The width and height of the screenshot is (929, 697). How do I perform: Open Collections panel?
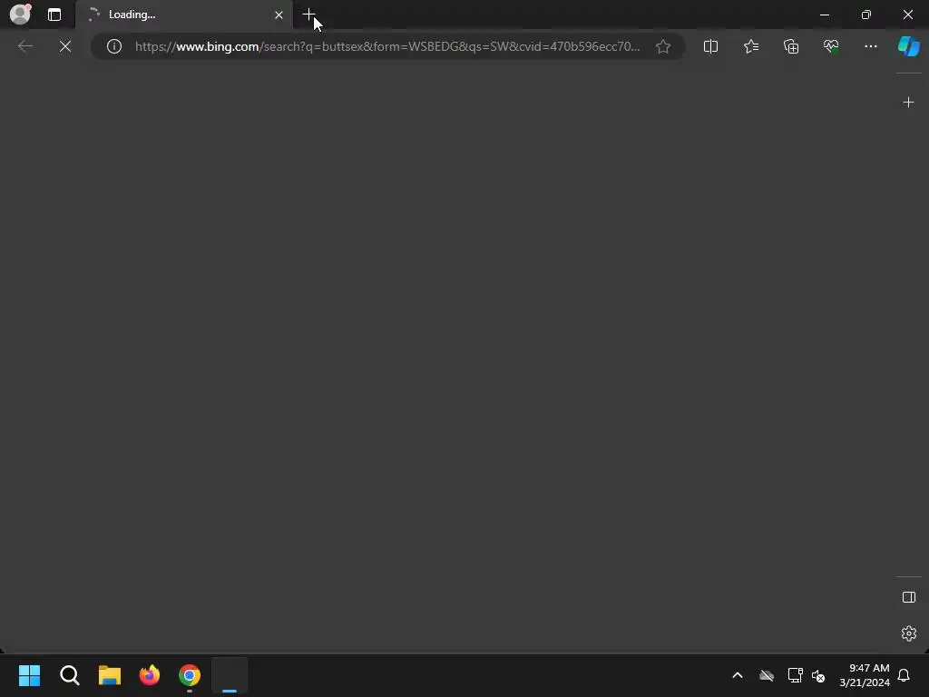(x=791, y=46)
